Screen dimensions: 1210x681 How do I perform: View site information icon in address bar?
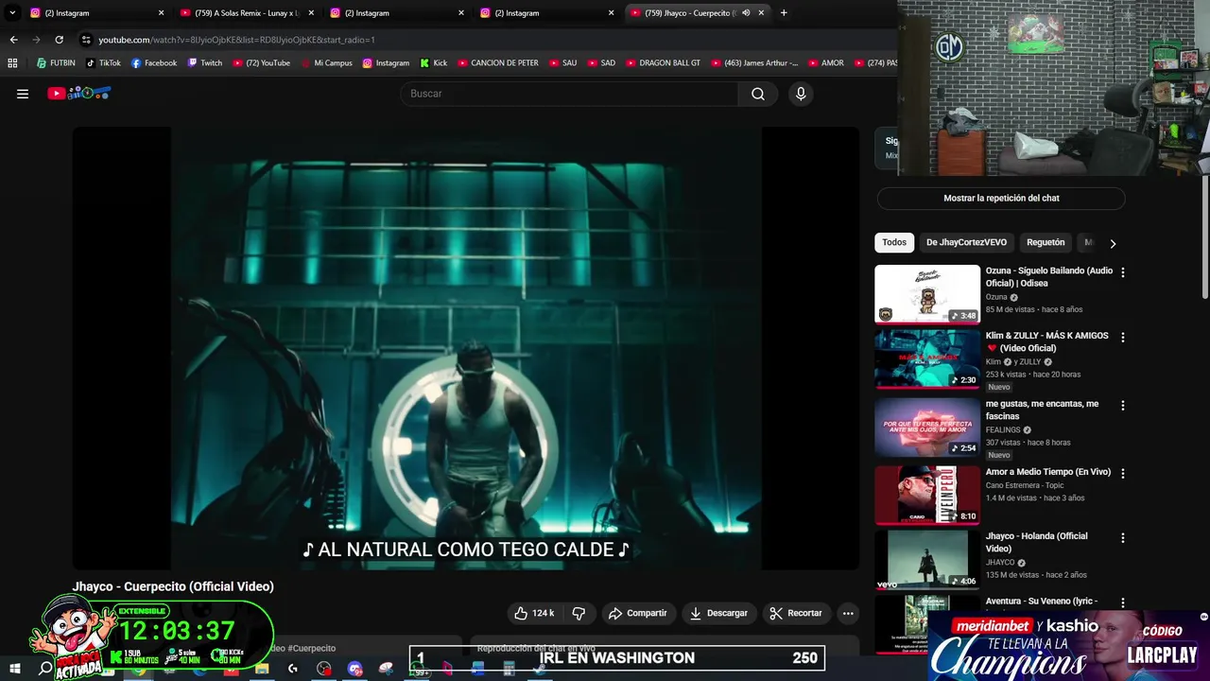pyautogui.click(x=86, y=40)
